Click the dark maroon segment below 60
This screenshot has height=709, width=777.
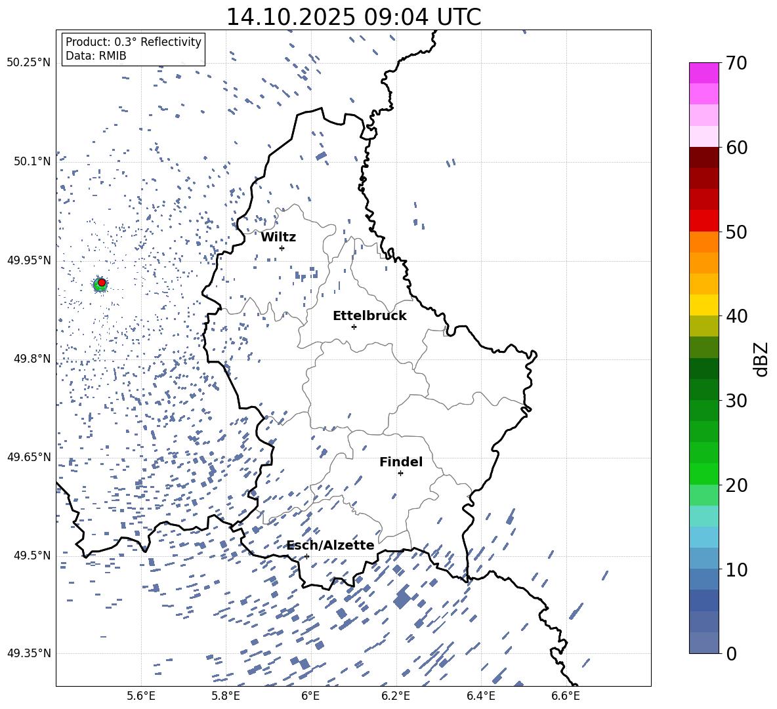704,158
